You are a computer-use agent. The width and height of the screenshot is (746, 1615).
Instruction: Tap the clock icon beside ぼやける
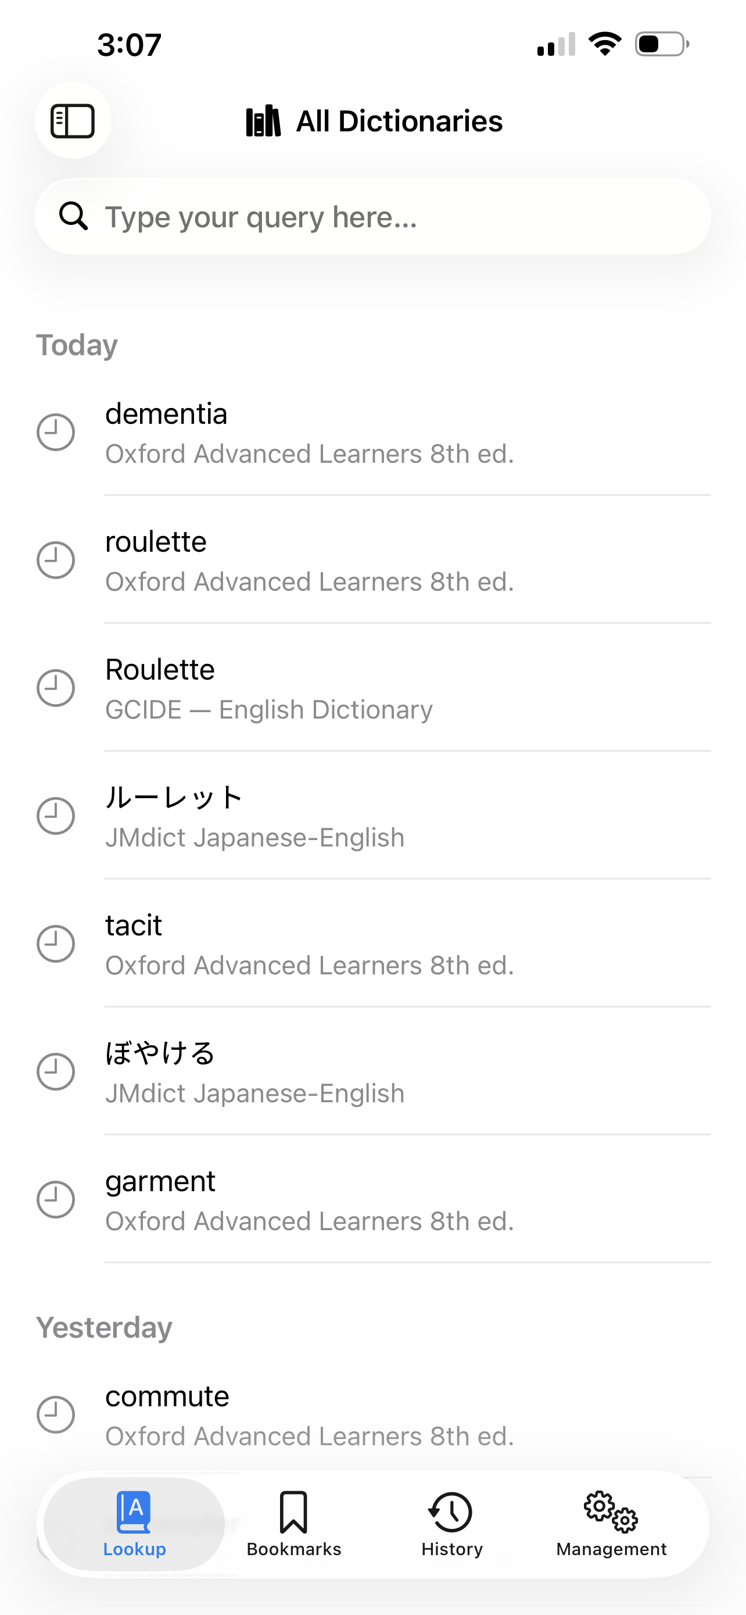(56, 1072)
